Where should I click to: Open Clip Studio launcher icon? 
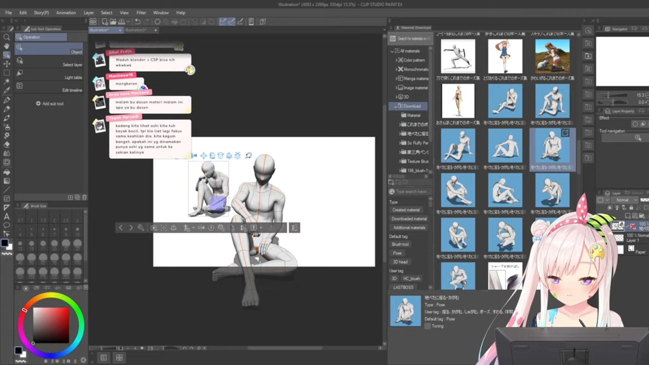tap(93, 22)
